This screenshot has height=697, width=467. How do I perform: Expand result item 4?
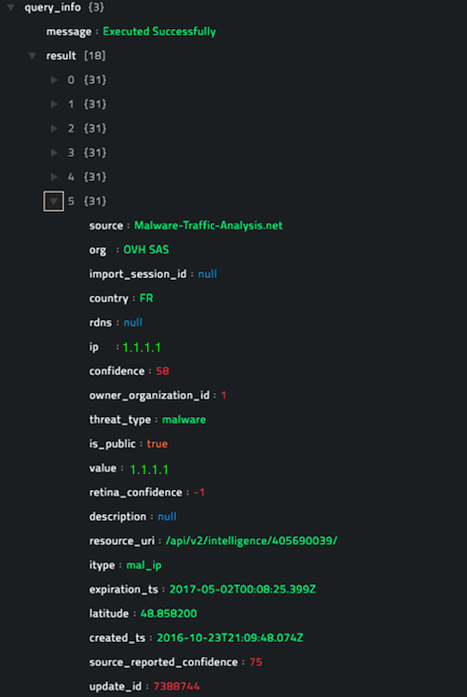click(54, 177)
